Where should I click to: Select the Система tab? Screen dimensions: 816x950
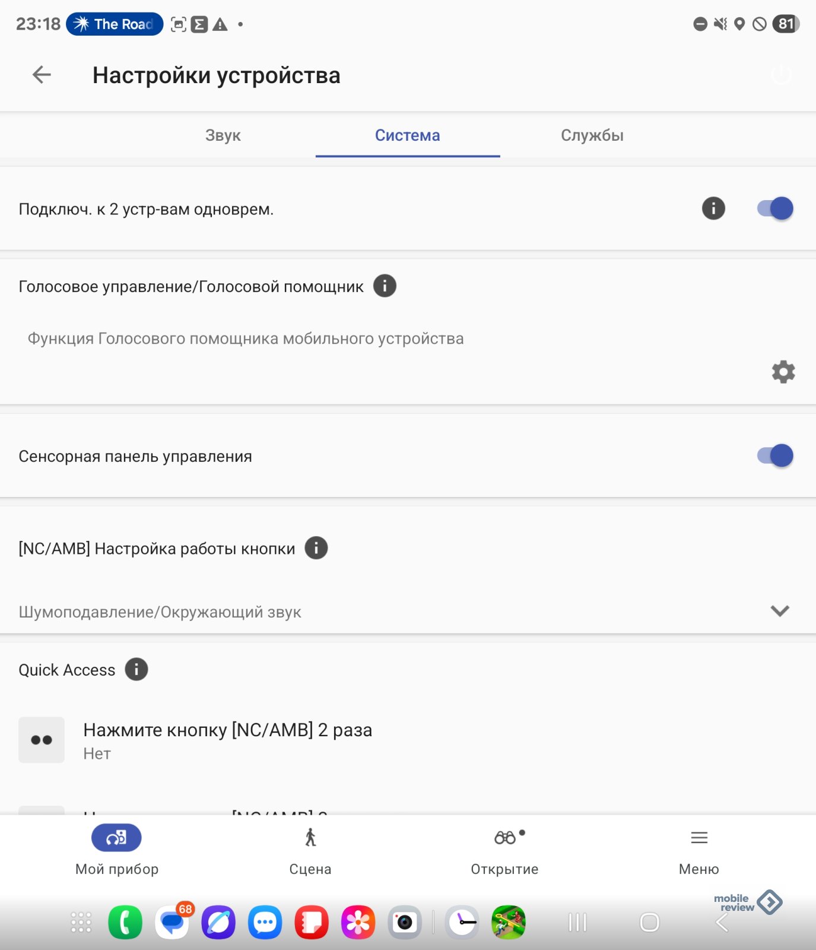408,135
